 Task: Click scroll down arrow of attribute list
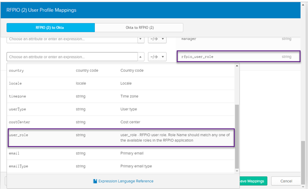[237, 171]
